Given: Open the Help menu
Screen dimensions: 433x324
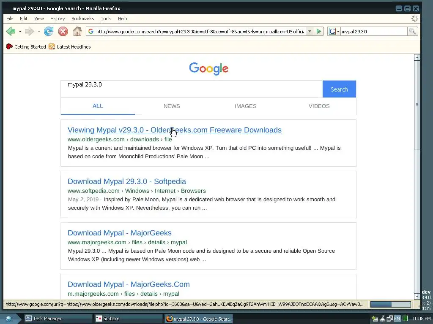Looking at the screenshot, I should [122, 19].
